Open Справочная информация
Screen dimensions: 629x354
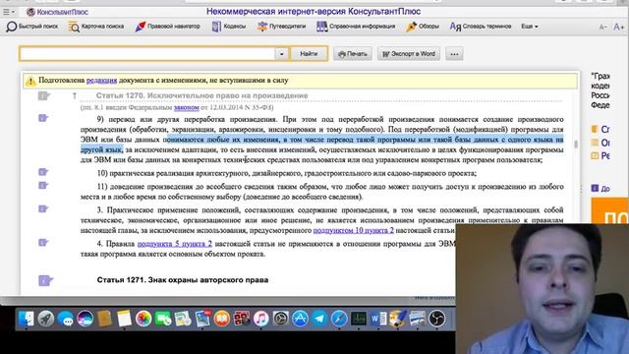[x=356, y=27]
